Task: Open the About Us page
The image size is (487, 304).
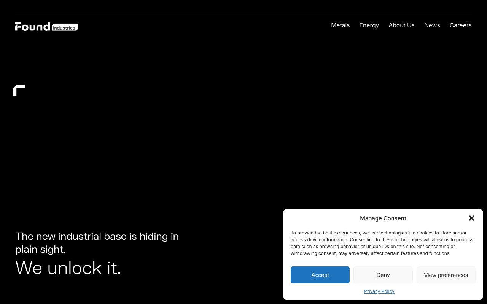Action: click(x=401, y=25)
